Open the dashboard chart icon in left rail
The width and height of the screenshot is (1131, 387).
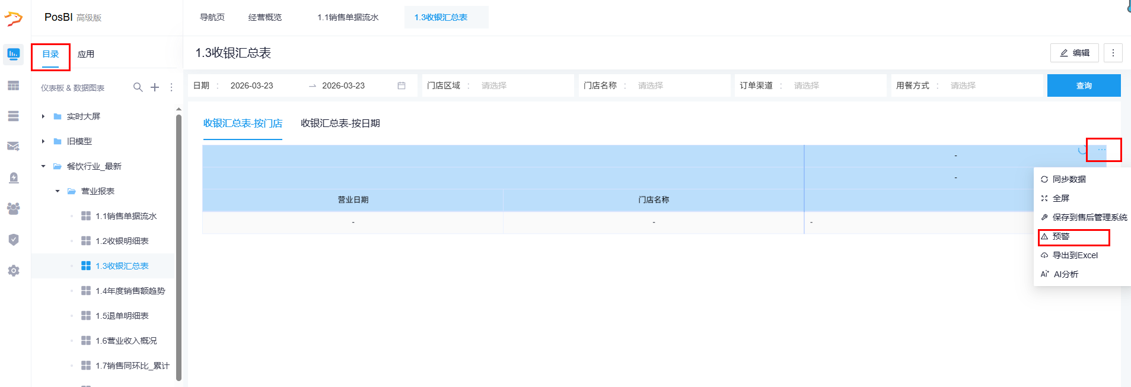[13, 54]
